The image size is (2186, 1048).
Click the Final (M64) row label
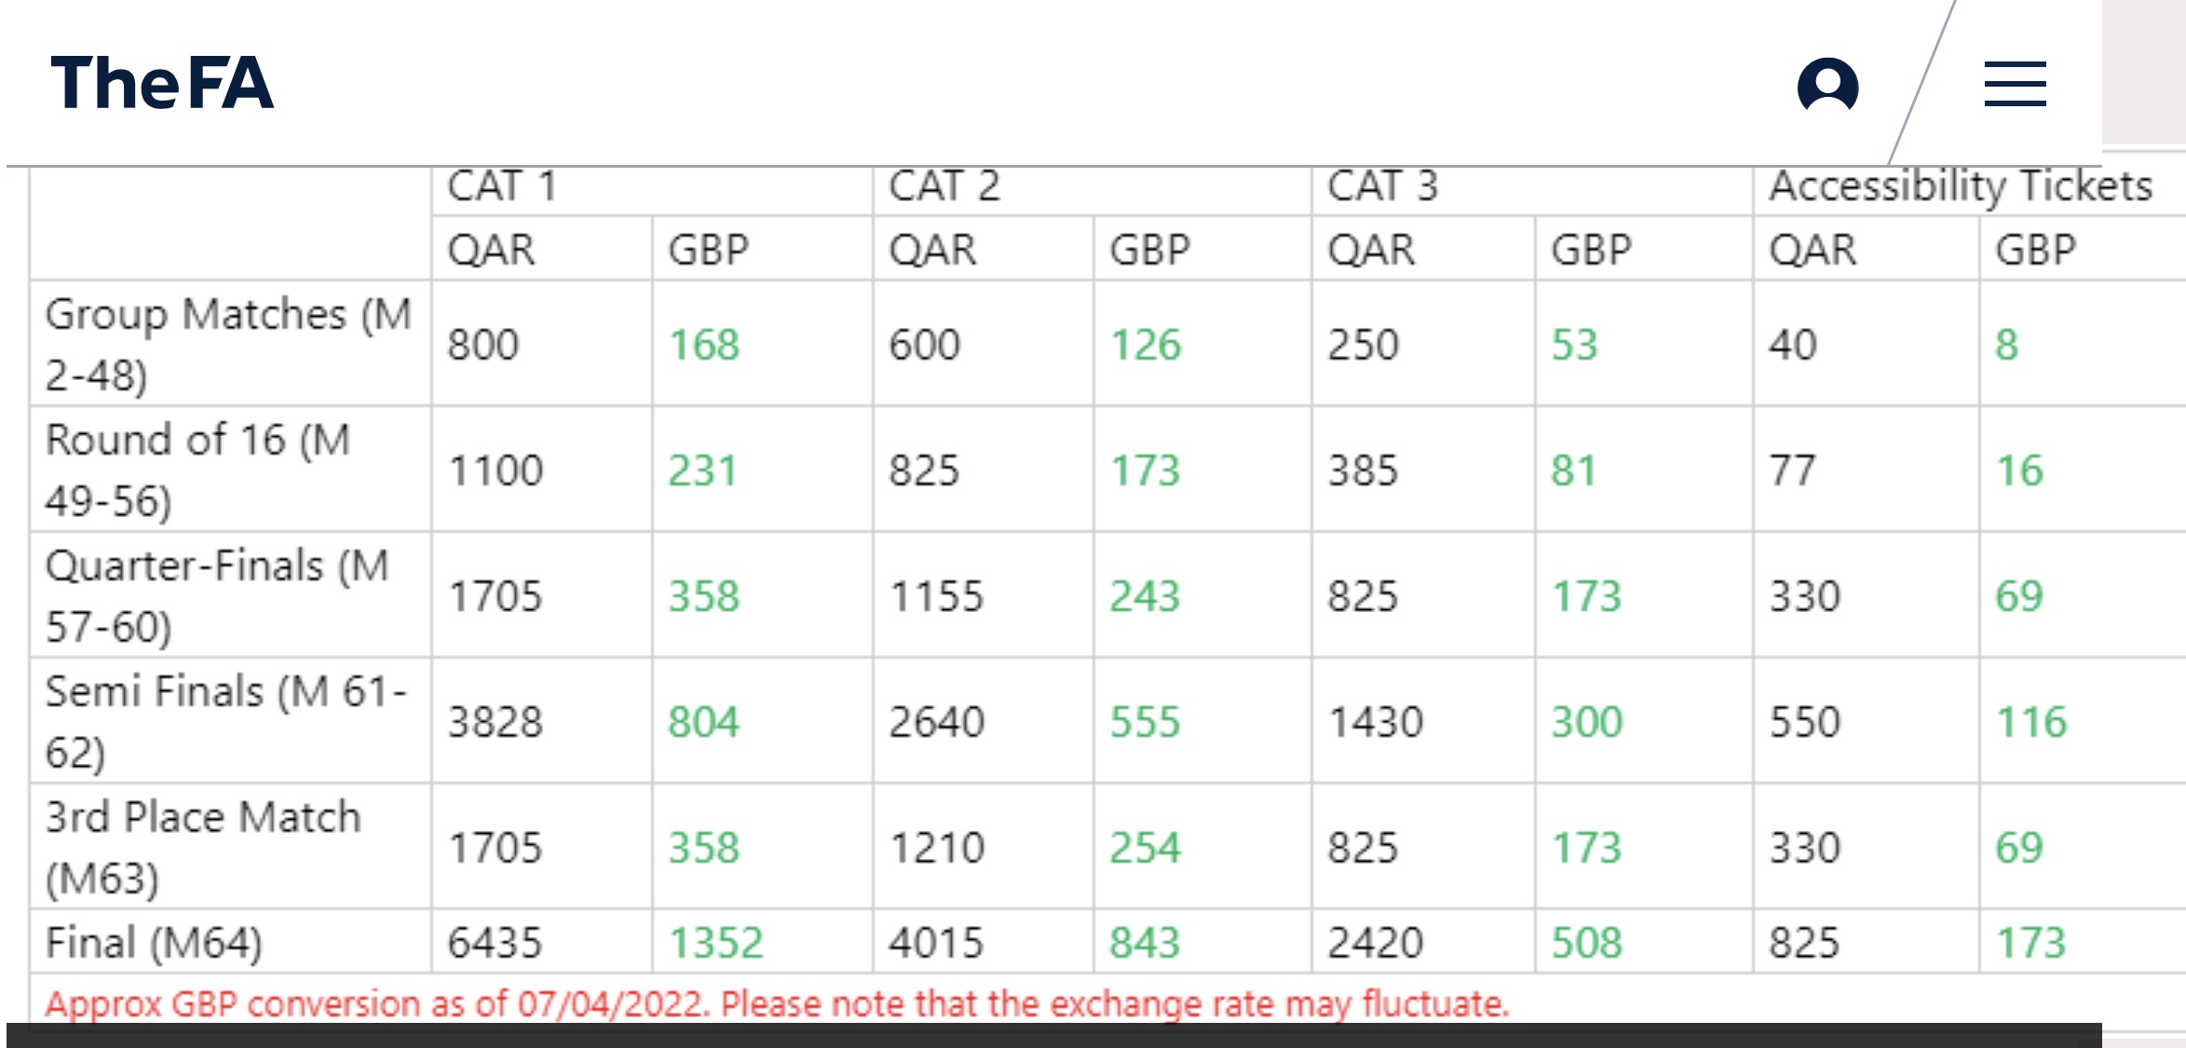tap(154, 942)
